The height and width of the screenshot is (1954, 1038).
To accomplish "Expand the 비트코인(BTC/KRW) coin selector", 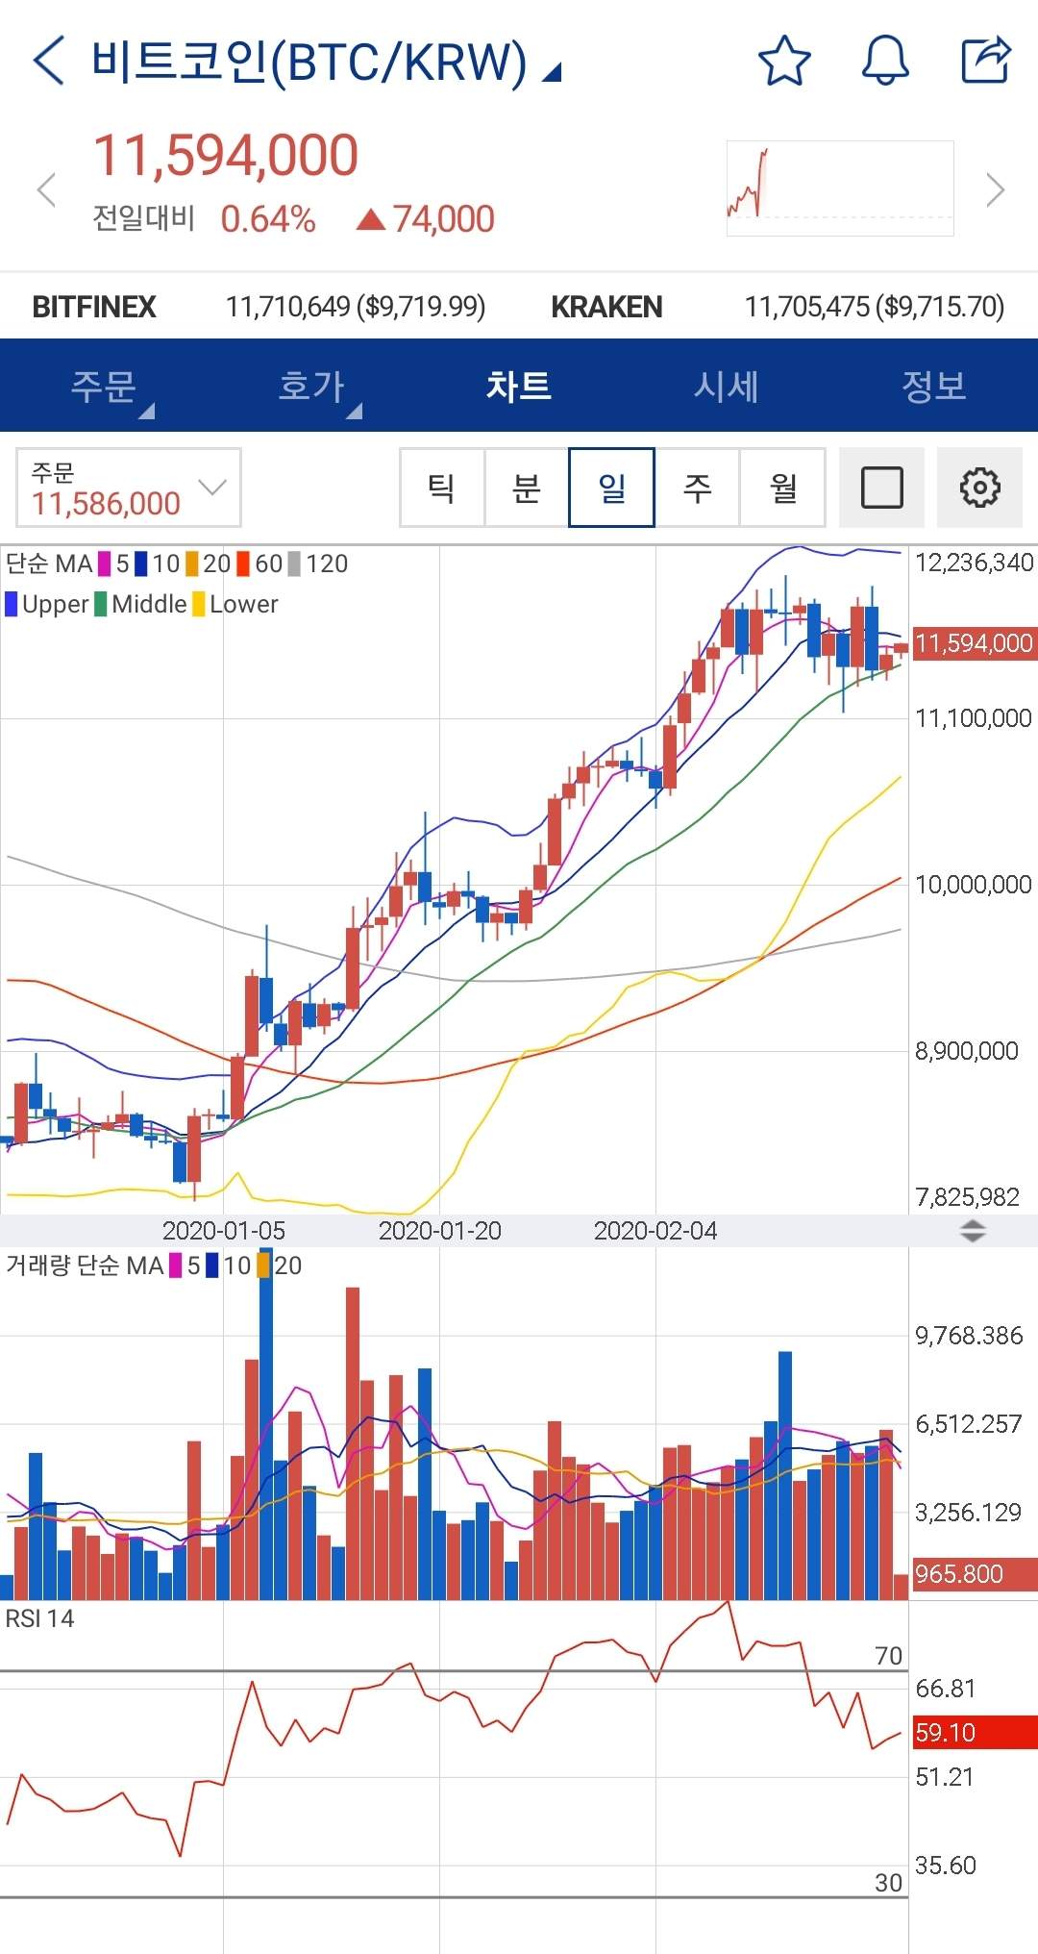I will coord(327,63).
